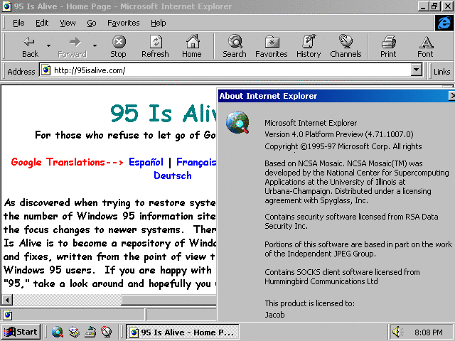Expand the Links toolbar
Screen dimensions: 455x341
click(x=441, y=71)
